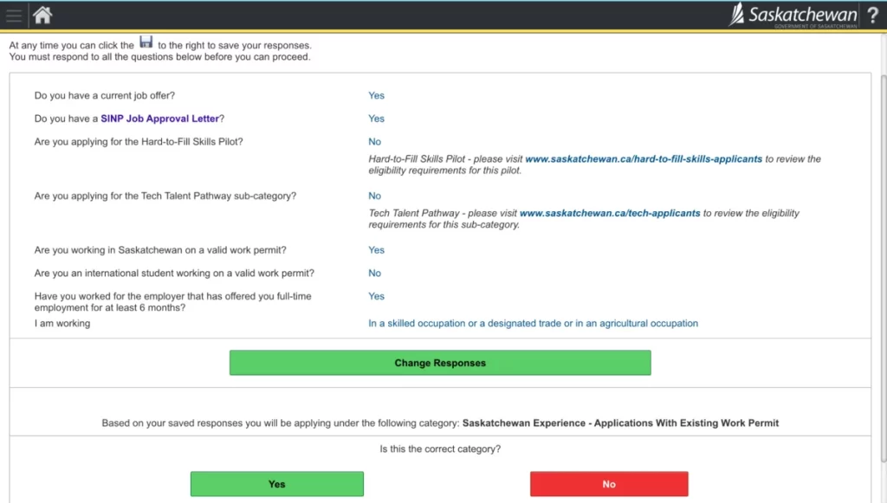
Task: Click the No answer for Hard-to-Fill Skills Pilot
Action: tap(374, 141)
